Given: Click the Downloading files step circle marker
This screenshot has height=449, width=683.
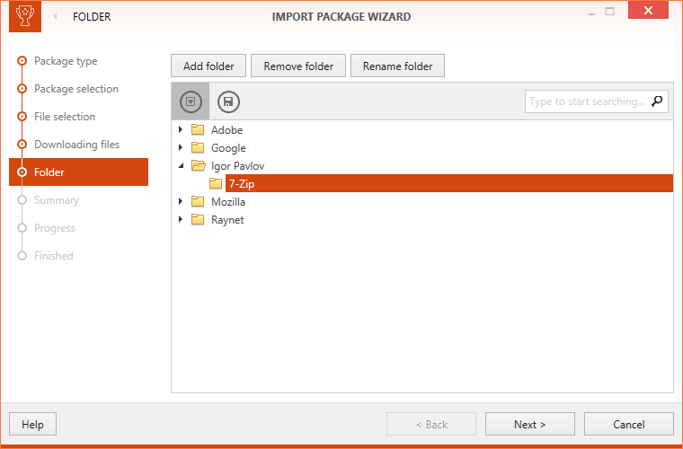Looking at the screenshot, I should pyautogui.click(x=22, y=145).
